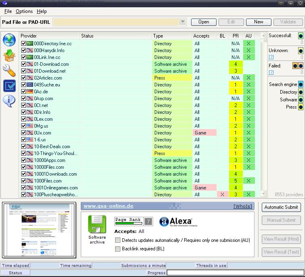Click the Directory green color swatch

point(301,92)
